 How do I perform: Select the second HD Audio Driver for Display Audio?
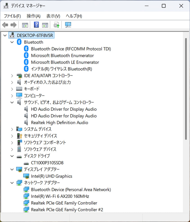coord(64,116)
